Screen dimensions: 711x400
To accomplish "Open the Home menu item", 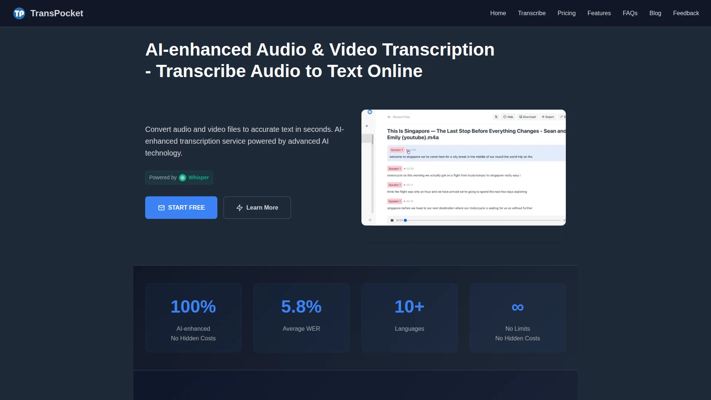I will point(498,13).
